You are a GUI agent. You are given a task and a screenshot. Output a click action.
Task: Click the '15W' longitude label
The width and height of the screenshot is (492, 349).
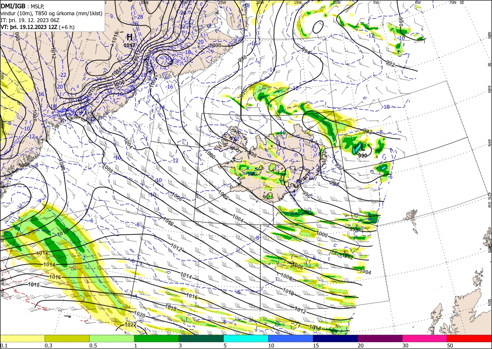298,2
